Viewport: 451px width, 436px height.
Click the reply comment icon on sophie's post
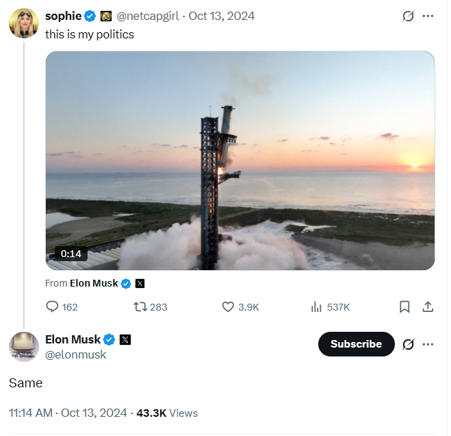pos(53,307)
